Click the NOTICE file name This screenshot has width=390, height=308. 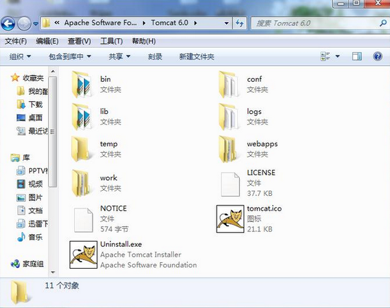pyautogui.click(x=113, y=208)
